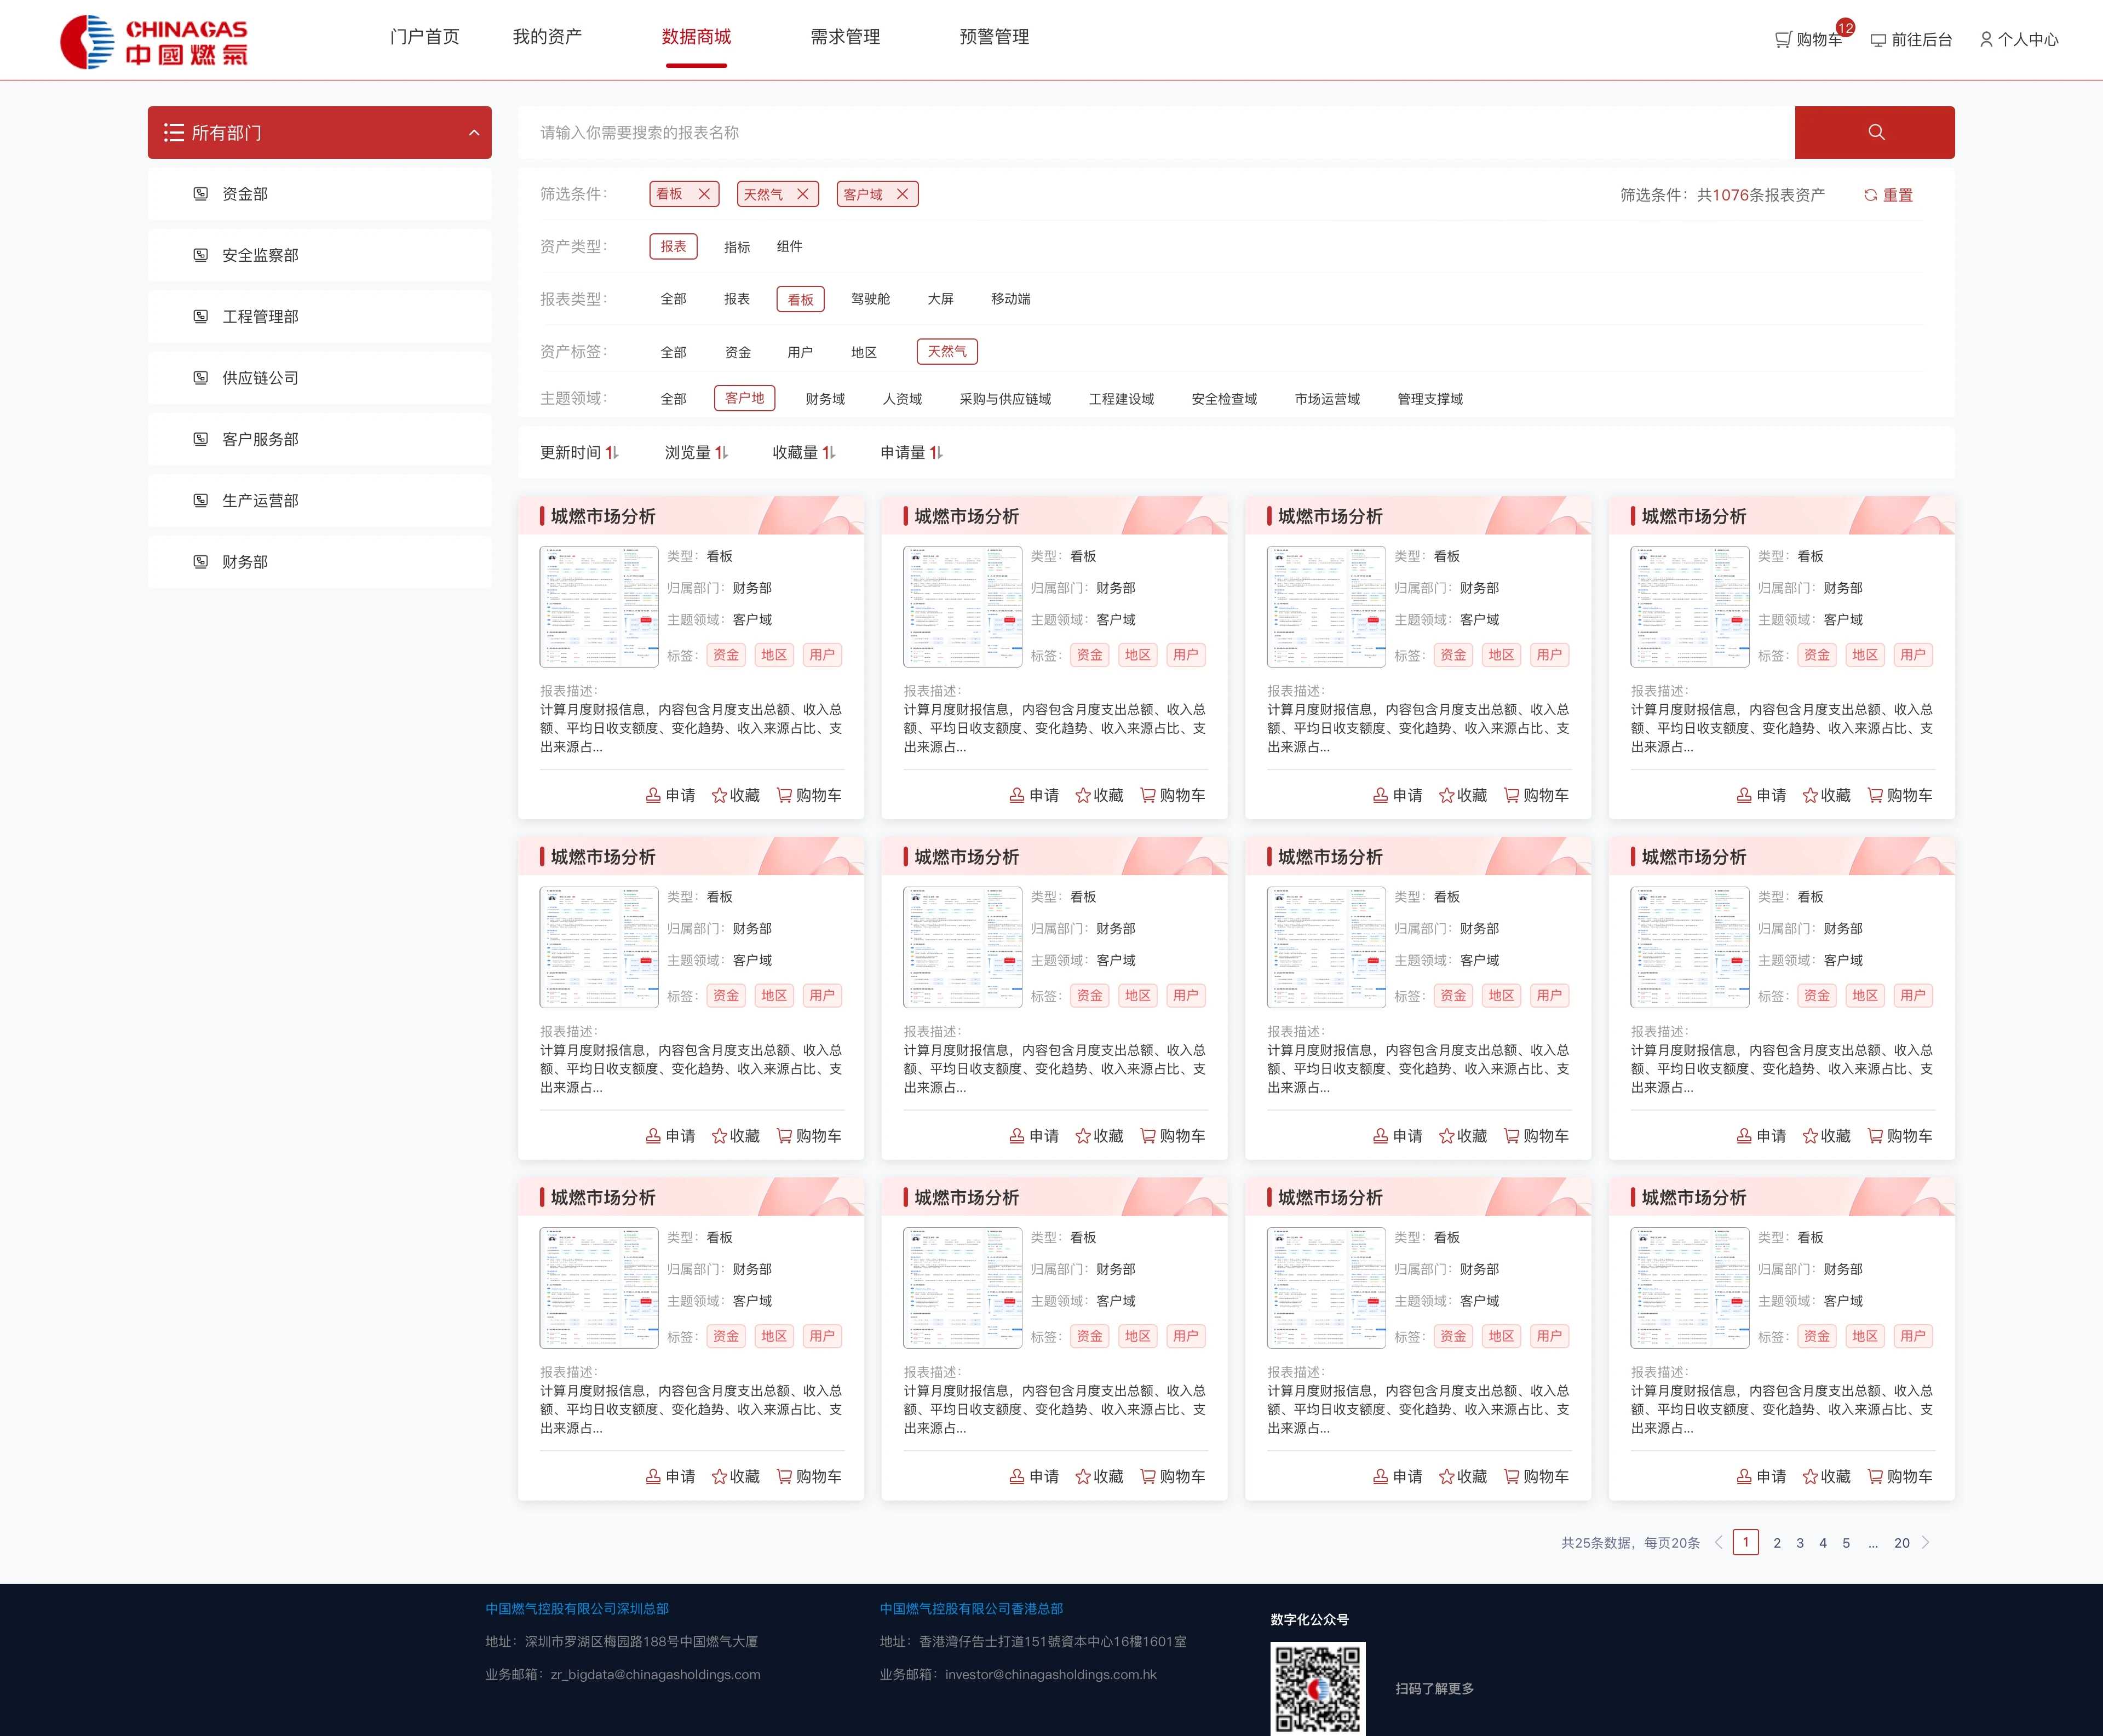Sort results by 更新时间
This screenshot has height=1736, width=2103.
579,452
